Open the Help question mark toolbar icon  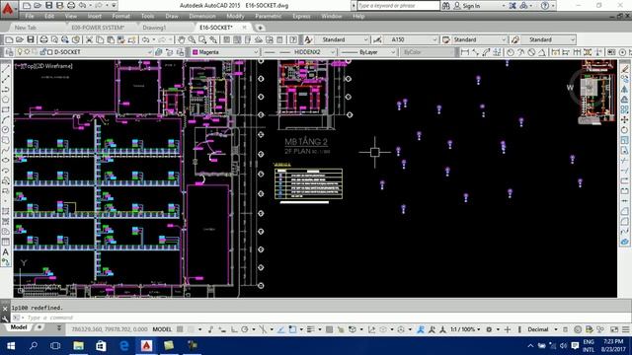click(293, 39)
